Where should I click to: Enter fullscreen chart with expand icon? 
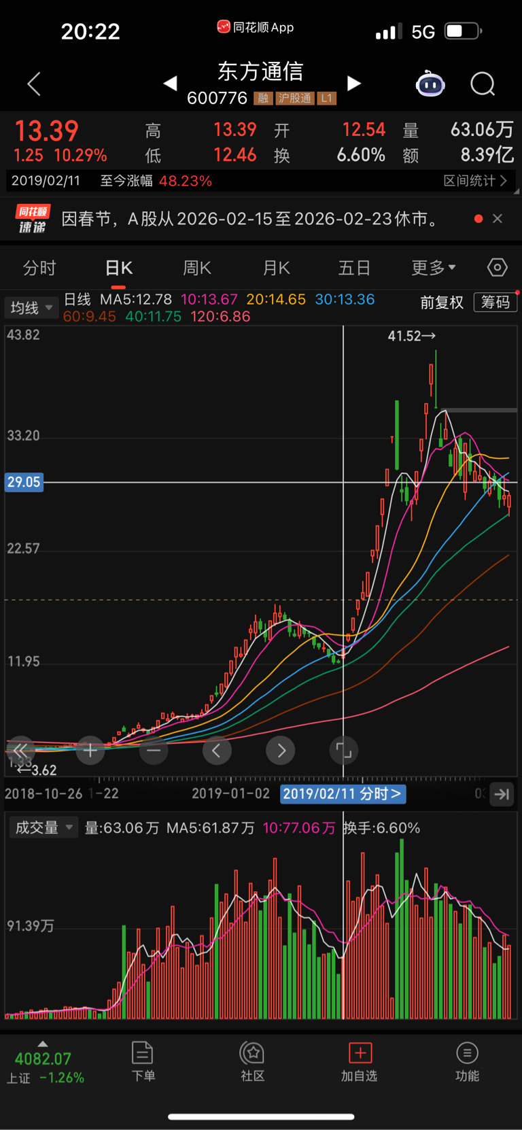coord(344,751)
